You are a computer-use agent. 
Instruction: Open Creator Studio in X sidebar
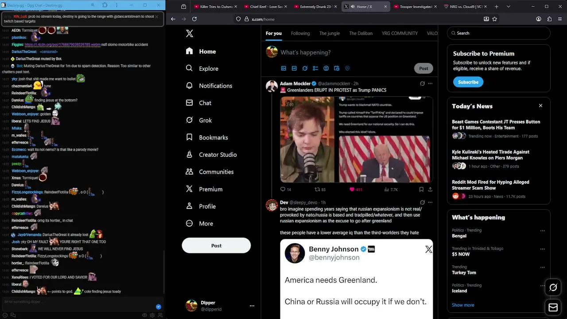click(x=211, y=155)
